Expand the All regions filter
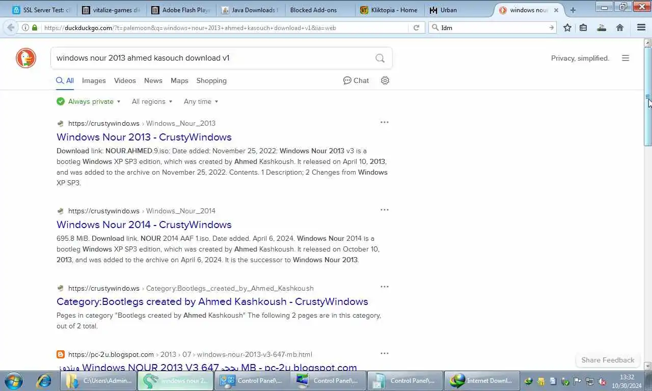This screenshot has height=391, width=652. click(152, 101)
